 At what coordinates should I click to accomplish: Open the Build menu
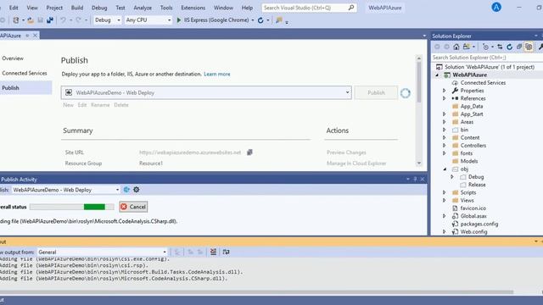(x=77, y=8)
